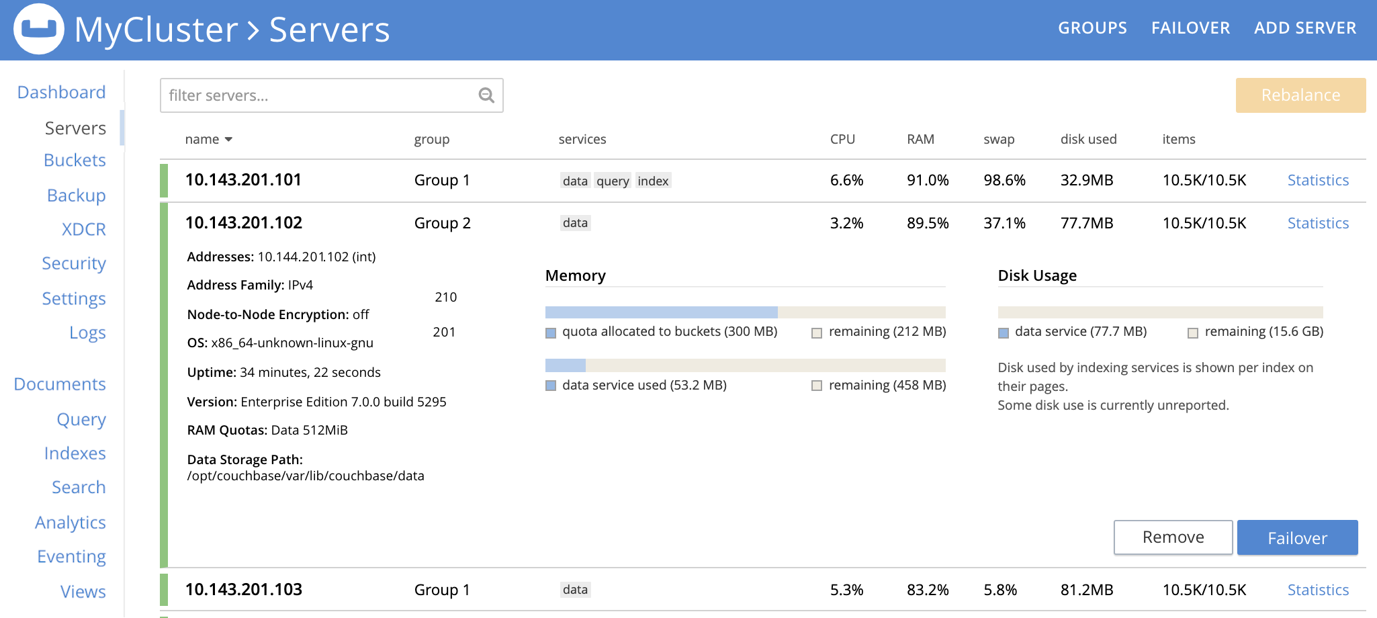Image resolution: width=1377 pixels, height=618 pixels.
Task: Collapse the 10.143.201.102 server details
Action: click(x=244, y=222)
